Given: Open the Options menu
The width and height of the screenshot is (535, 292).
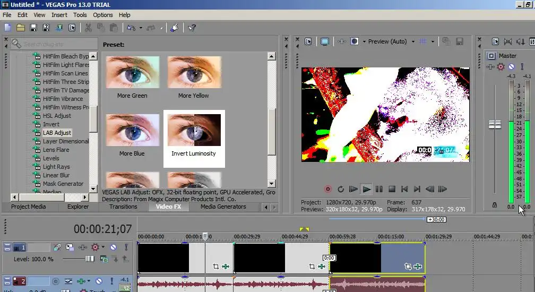Looking at the screenshot, I should (103, 15).
